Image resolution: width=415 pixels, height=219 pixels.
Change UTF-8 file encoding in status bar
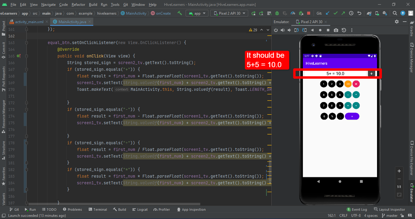pos(356,215)
